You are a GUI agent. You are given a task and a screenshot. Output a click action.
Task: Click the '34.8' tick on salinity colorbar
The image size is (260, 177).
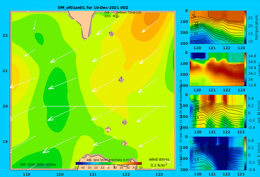click(x=252, y=56)
